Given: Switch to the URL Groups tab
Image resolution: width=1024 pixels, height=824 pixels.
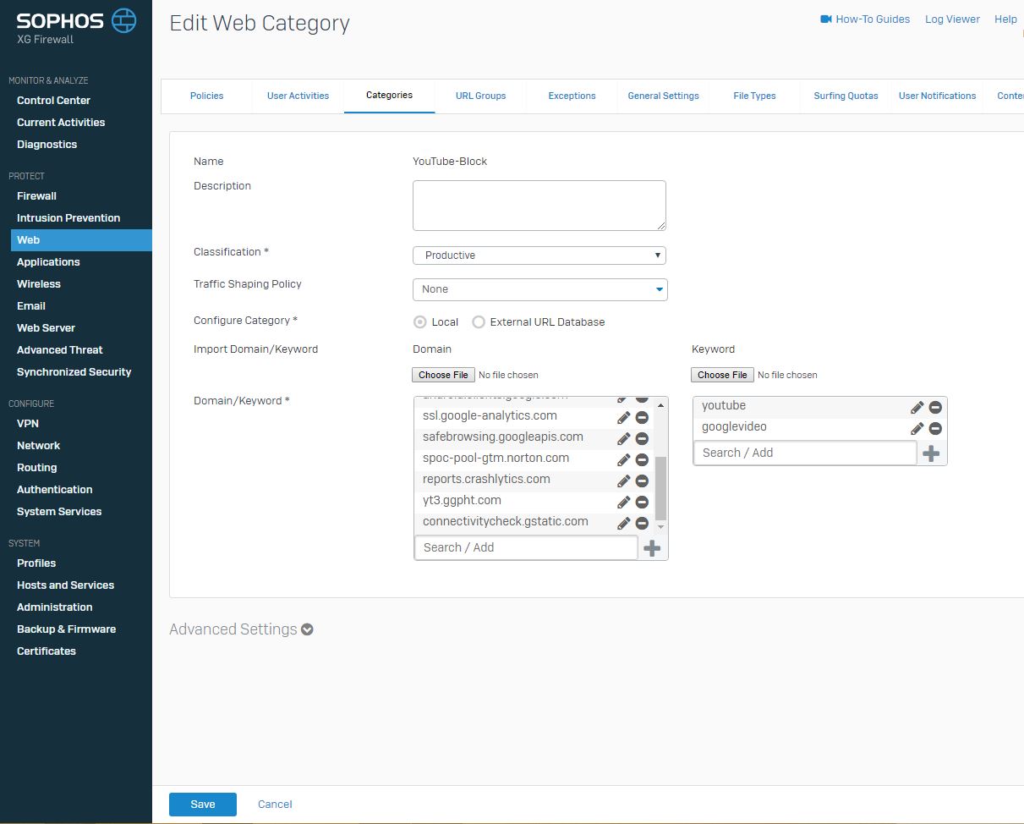Looking at the screenshot, I should (x=480, y=96).
